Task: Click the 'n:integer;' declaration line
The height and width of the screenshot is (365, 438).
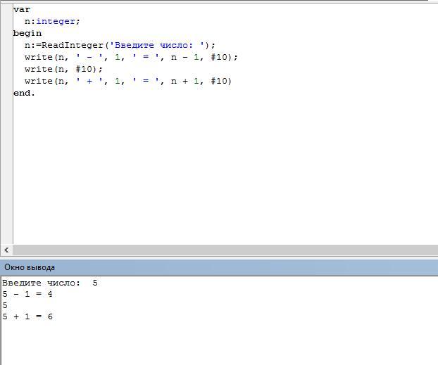Action: point(52,22)
